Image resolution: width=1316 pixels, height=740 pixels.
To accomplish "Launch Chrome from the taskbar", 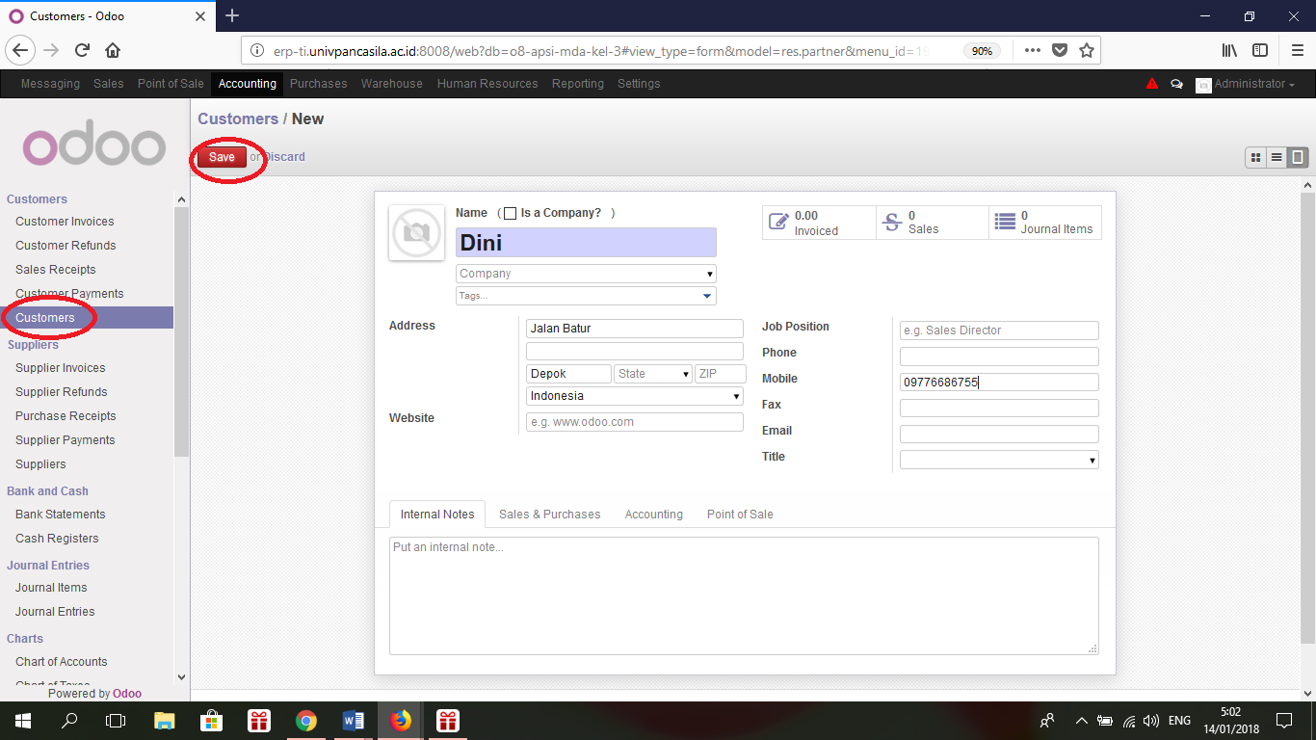I will (306, 721).
